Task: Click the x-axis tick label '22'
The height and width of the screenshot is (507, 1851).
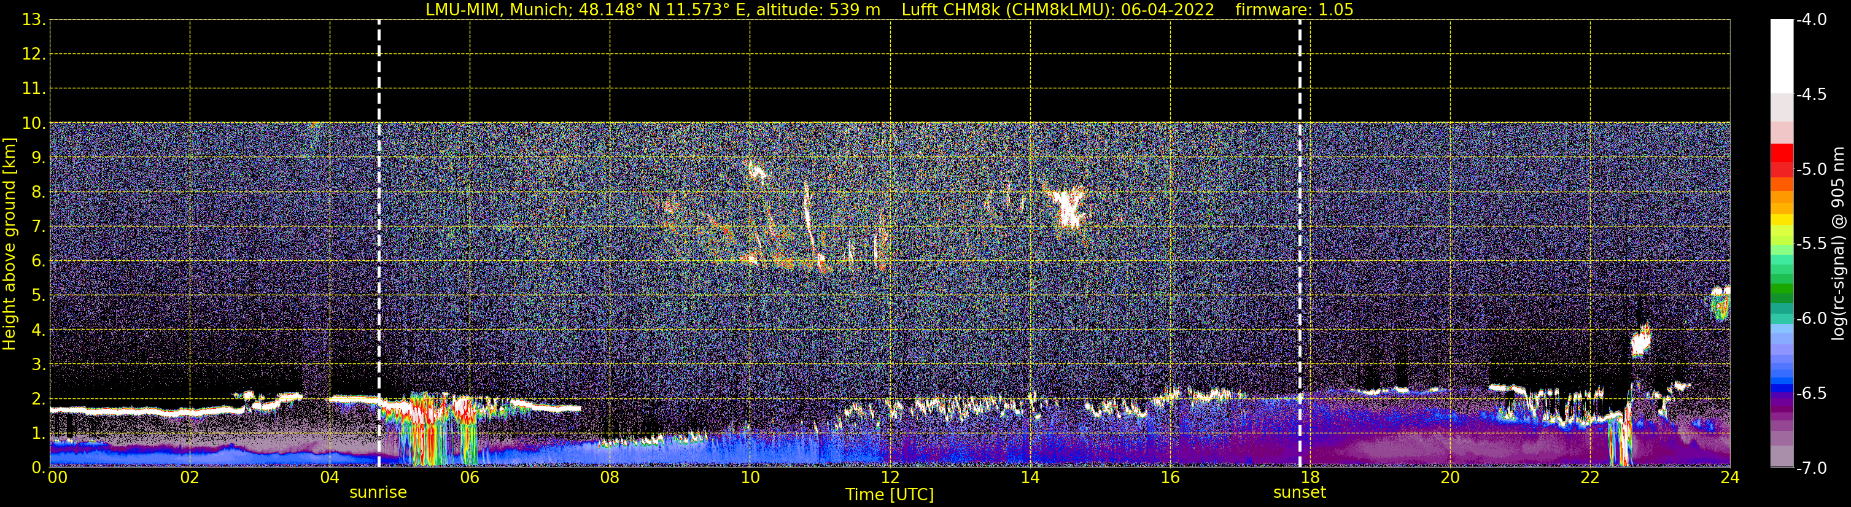Action: 1590,478
